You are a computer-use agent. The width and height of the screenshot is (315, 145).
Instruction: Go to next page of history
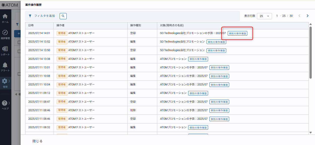(x=307, y=16)
